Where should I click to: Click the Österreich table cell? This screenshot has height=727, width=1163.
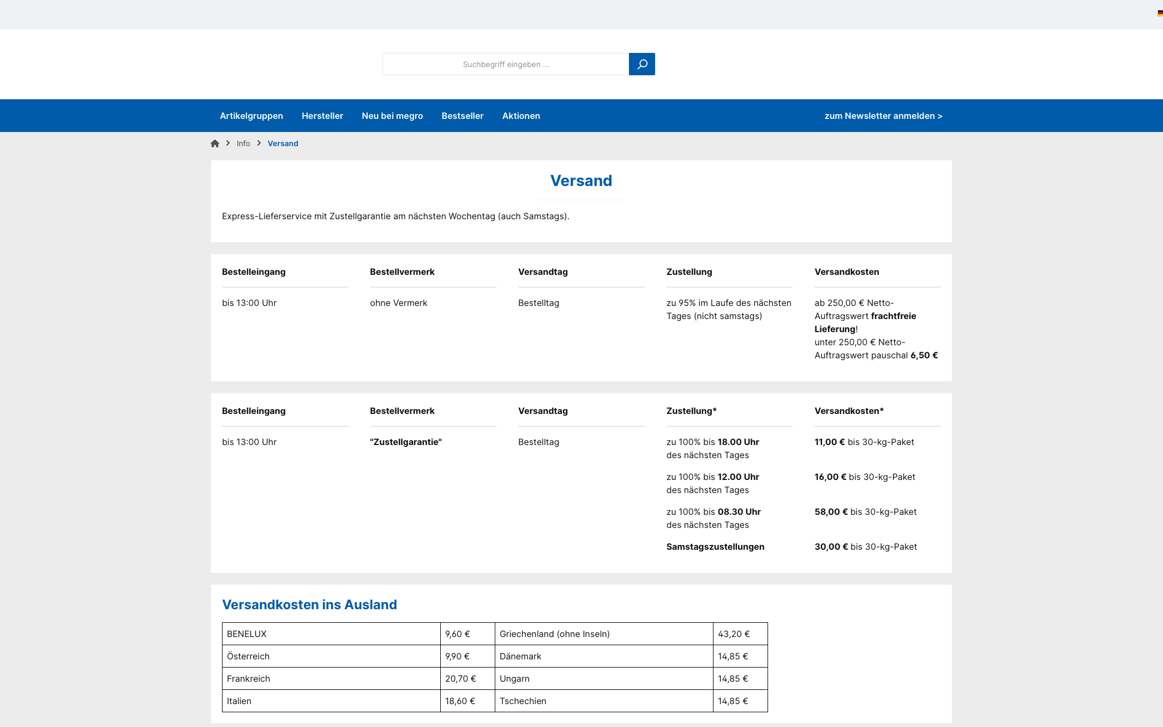[331, 656]
